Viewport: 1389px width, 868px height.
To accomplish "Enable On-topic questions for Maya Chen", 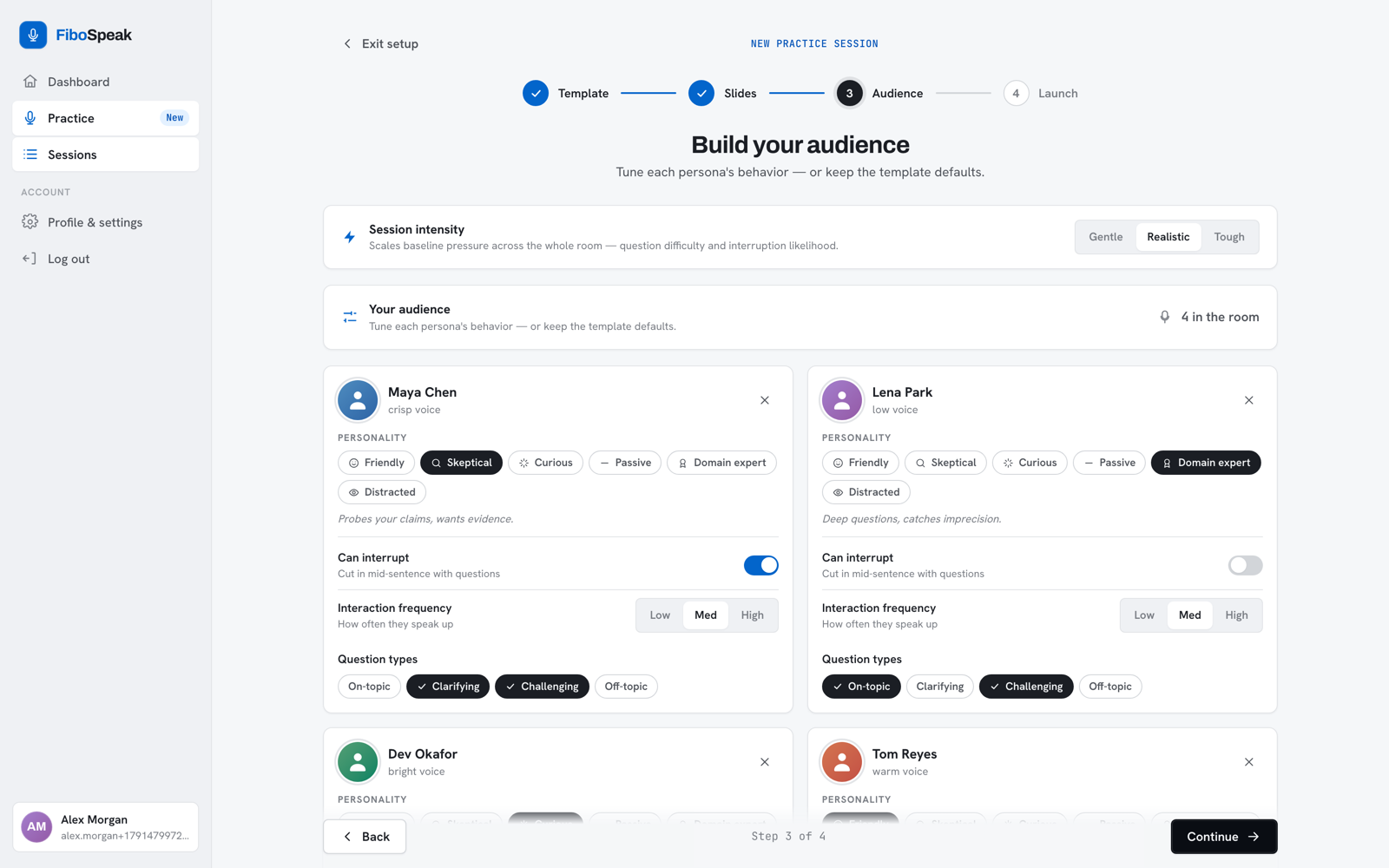I will pyautogui.click(x=370, y=687).
